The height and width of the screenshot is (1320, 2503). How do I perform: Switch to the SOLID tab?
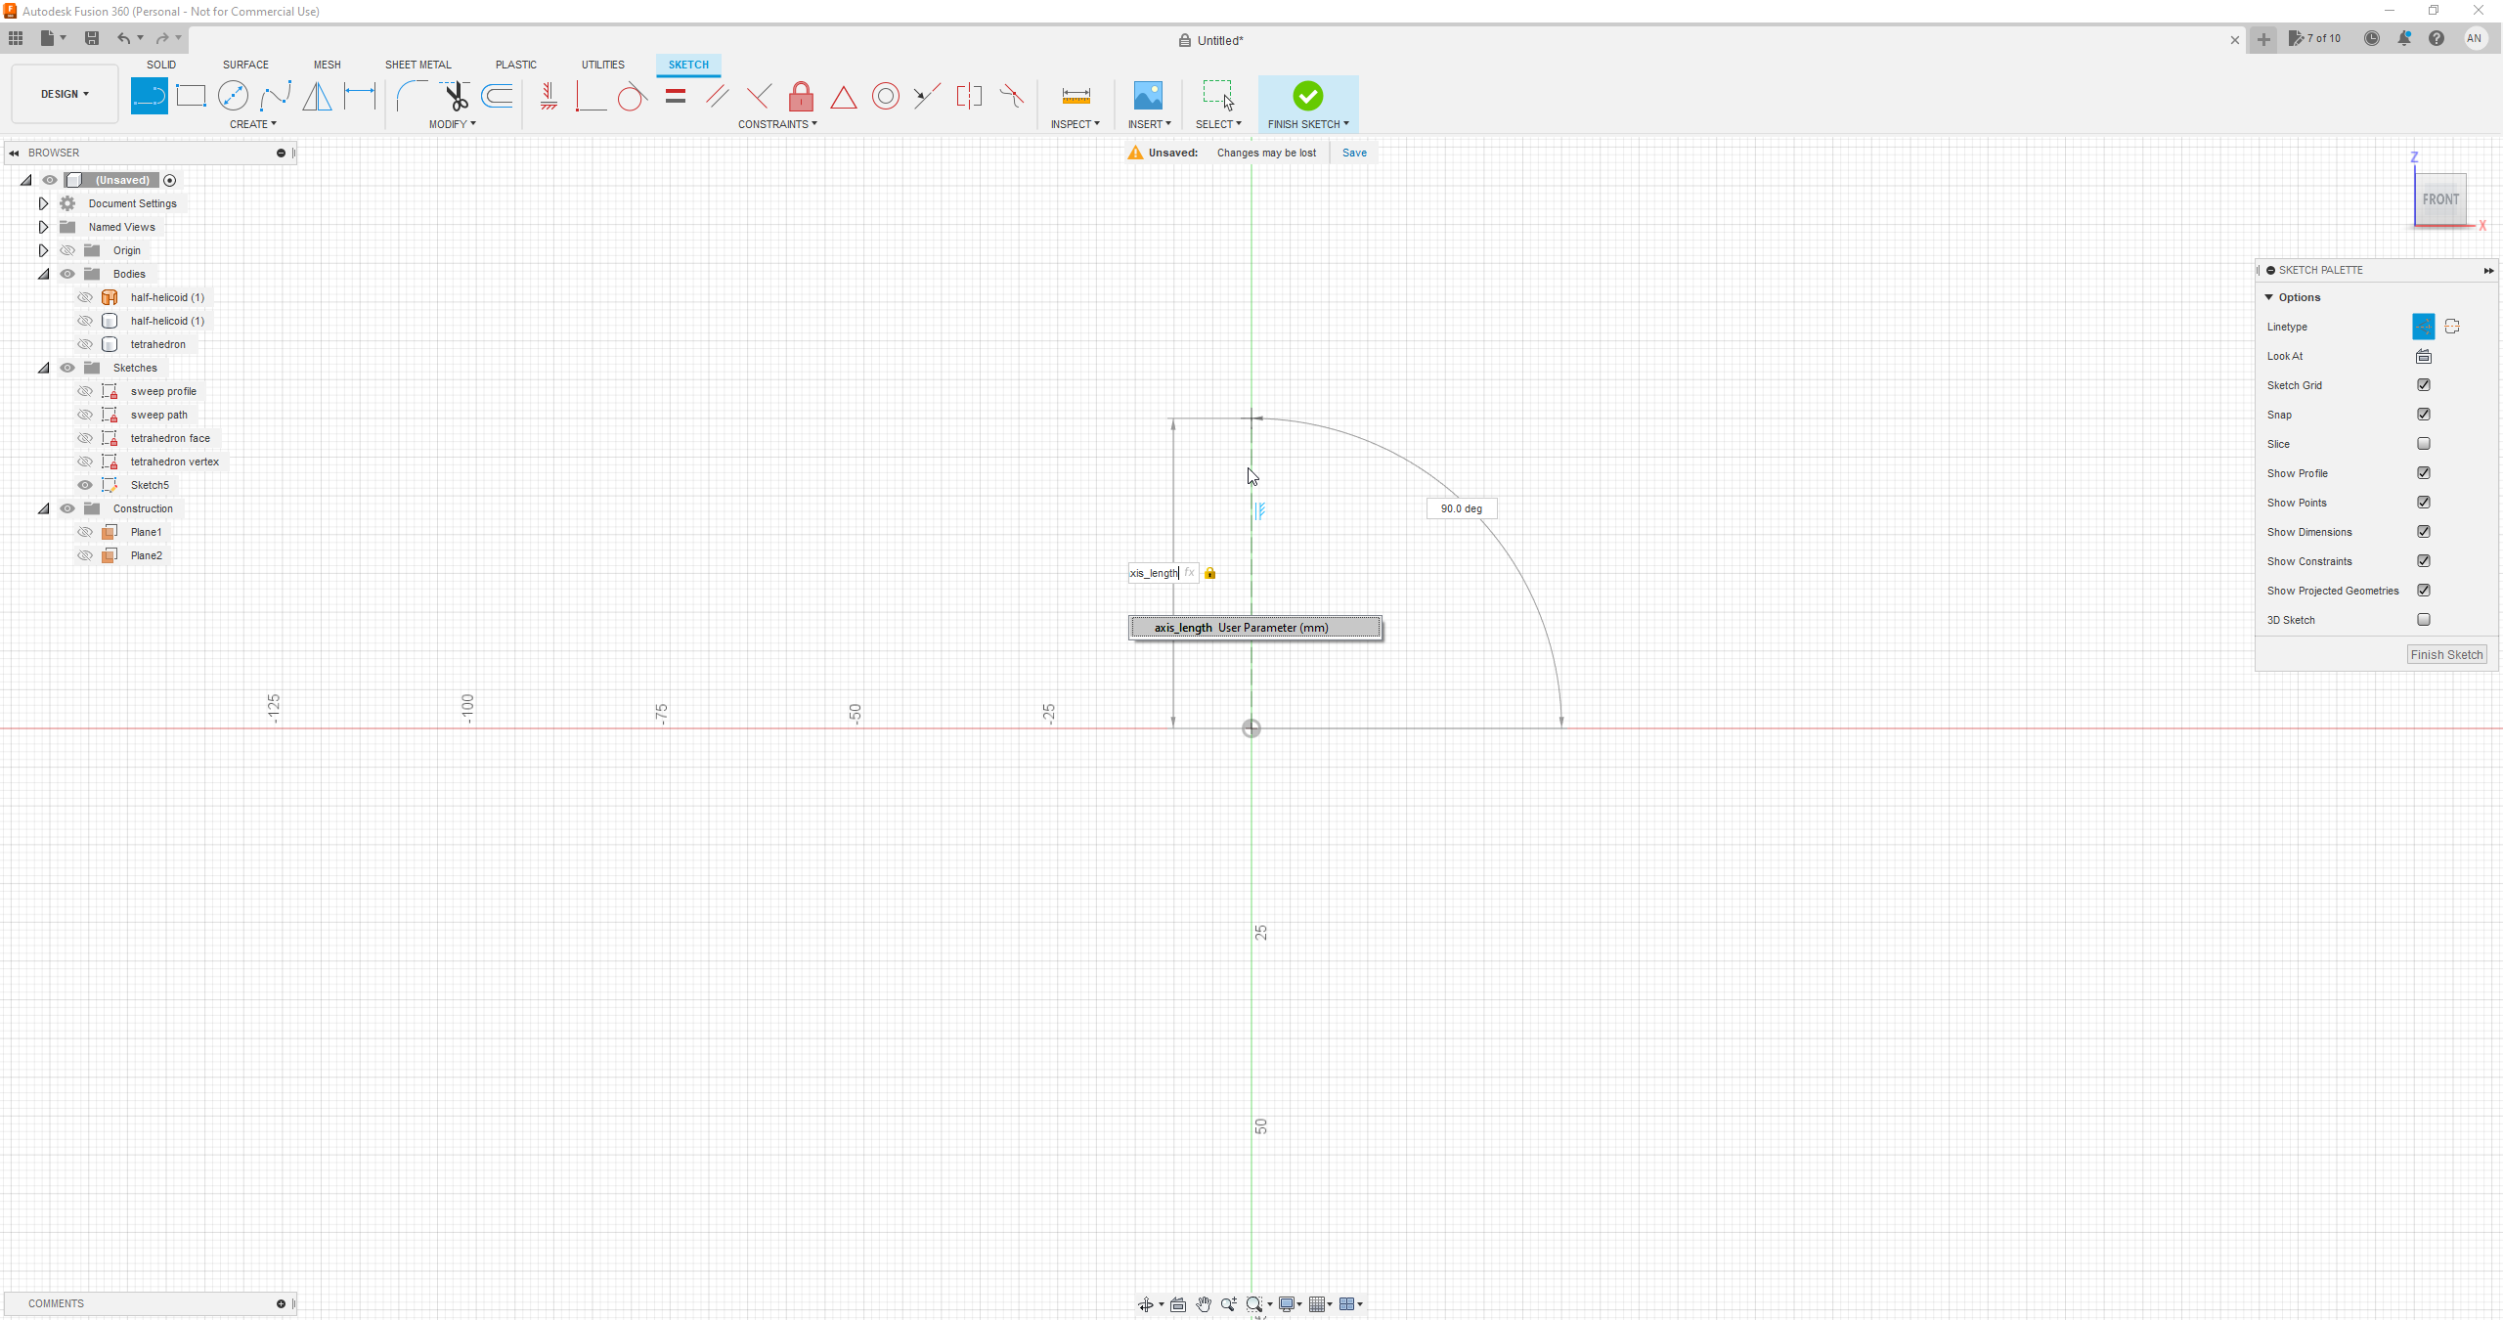pos(161,65)
